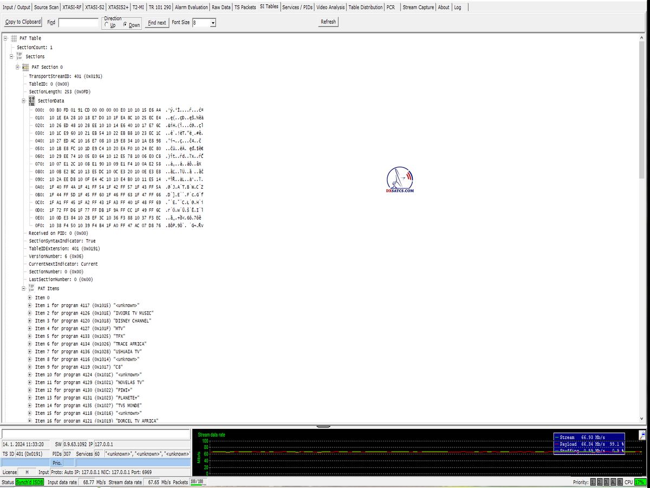The image size is (650, 488).
Task: Click the SectionData binary icon
Action: pos(31,101)
